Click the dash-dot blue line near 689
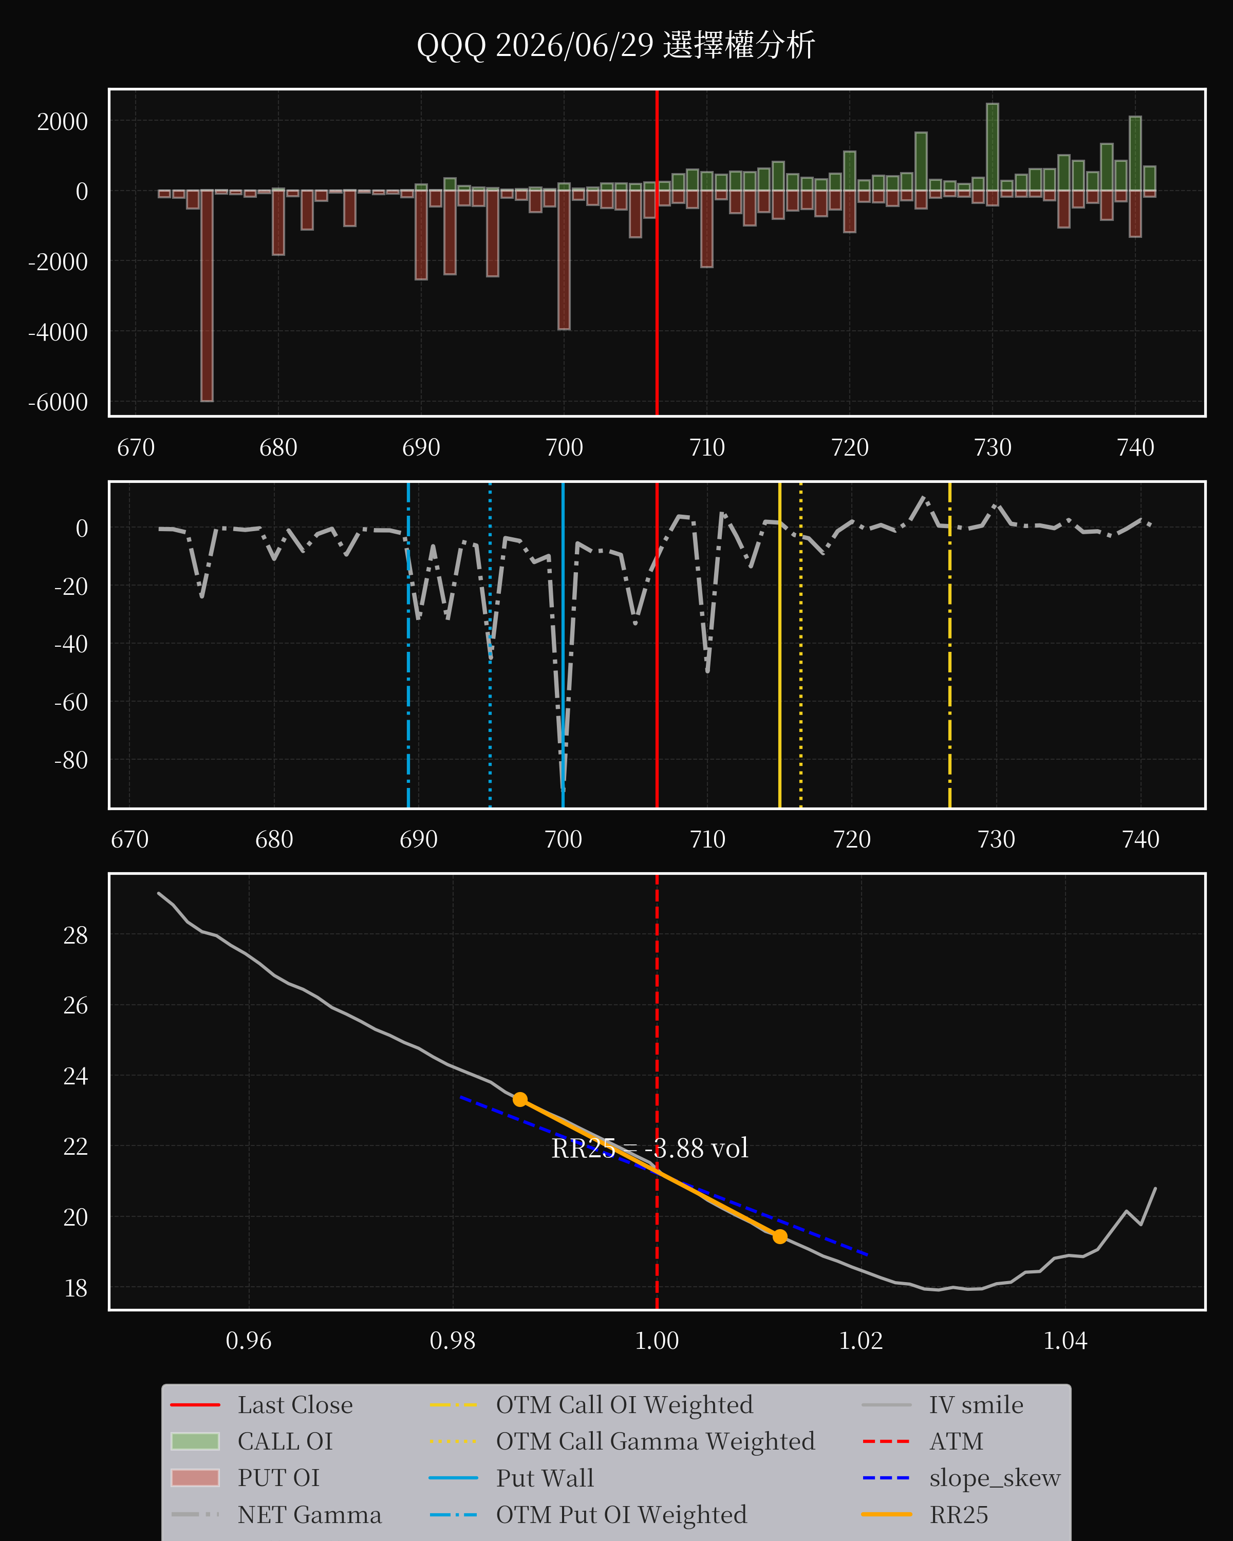Viewport: 1233px width, 1541px height. click(x=408, y=645)
